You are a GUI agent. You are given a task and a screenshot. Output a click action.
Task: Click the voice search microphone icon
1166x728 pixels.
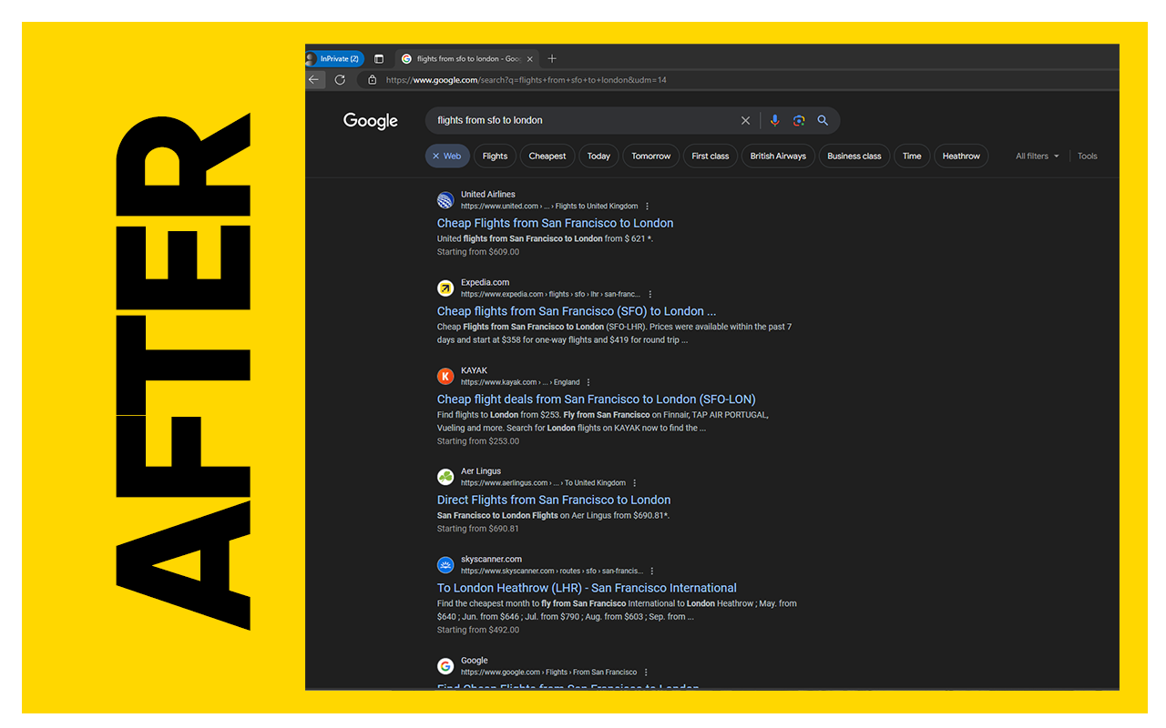coord(774,120)
